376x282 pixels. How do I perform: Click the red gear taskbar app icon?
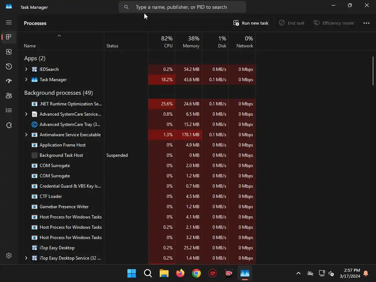click(213, 273)
